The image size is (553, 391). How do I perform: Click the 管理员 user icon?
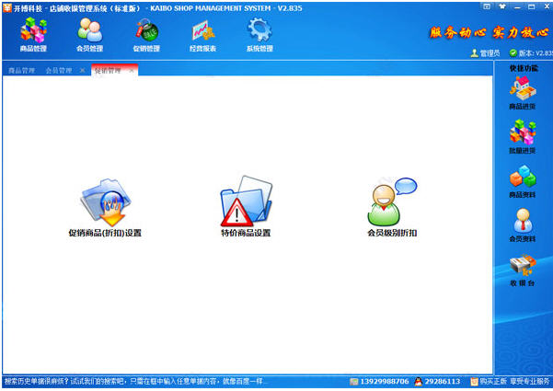pyautogui.click(x=475, y=53)
